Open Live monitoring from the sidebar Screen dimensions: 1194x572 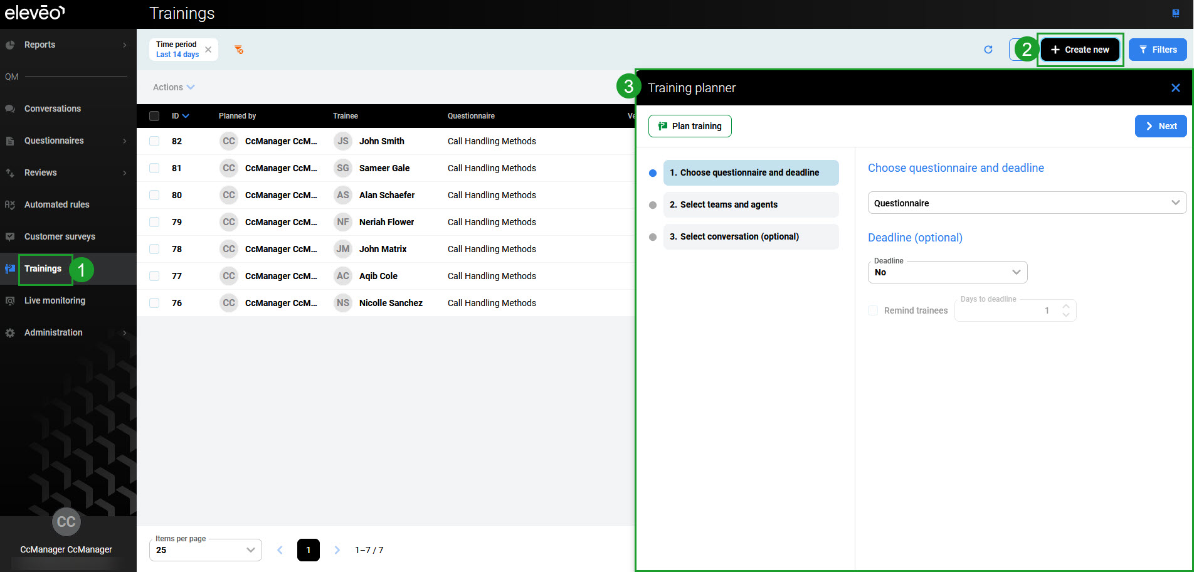pos(55,300)
